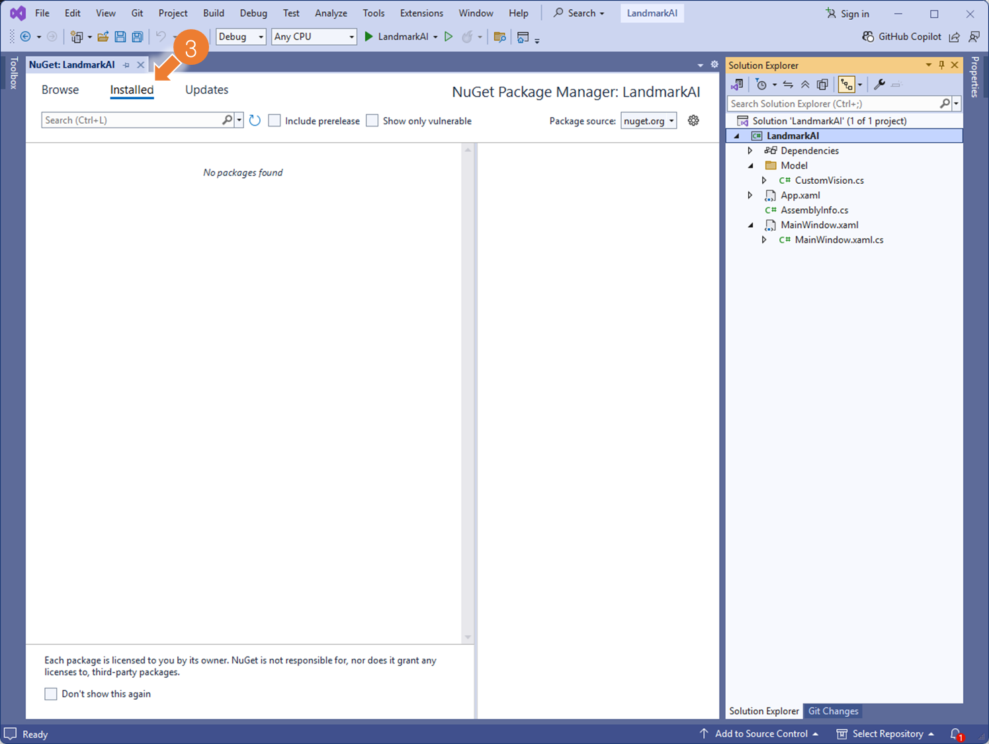The image size is (989, 744).
Task: Open the File menu
Action: (42, 13)
